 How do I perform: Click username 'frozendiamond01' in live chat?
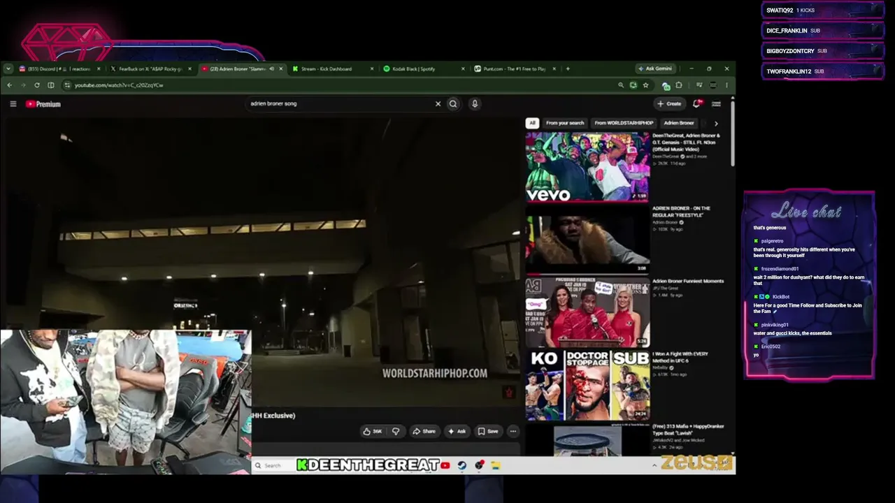(780, 269)
